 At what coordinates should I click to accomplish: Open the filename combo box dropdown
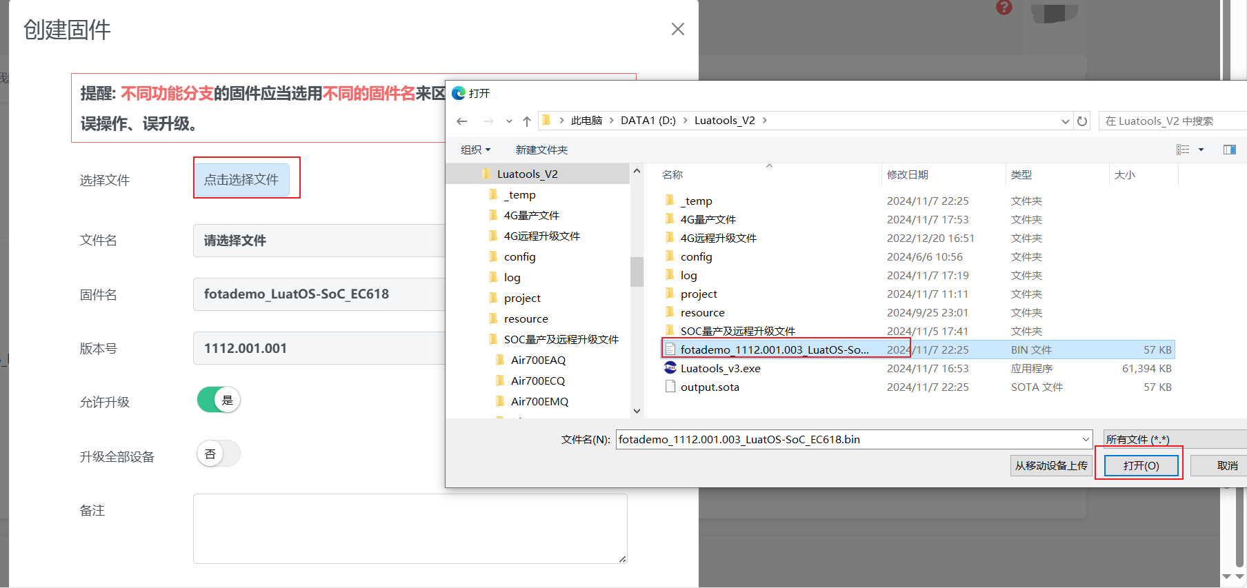pos(1086,439)
